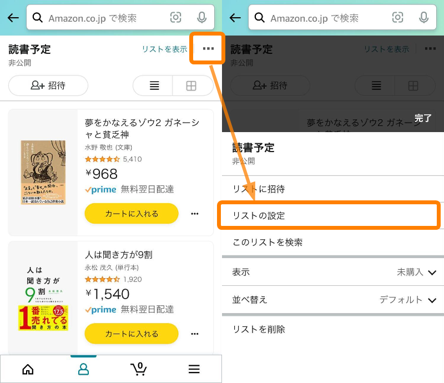Image resolution: width=444 pixels, height=383 pixels.
Task: Click the 読書予定 list title on the left screen
Action: [x=30, y=49]
